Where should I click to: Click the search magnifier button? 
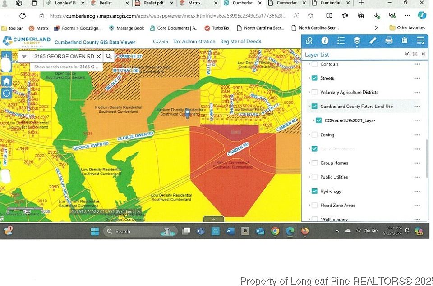pos(109,57)
